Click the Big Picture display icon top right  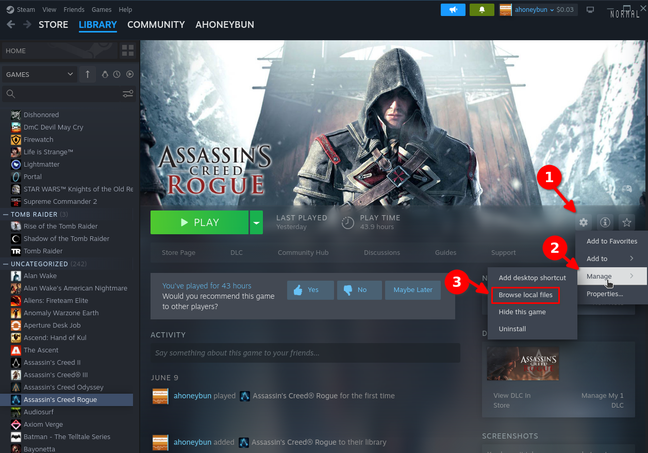(590, 9)
